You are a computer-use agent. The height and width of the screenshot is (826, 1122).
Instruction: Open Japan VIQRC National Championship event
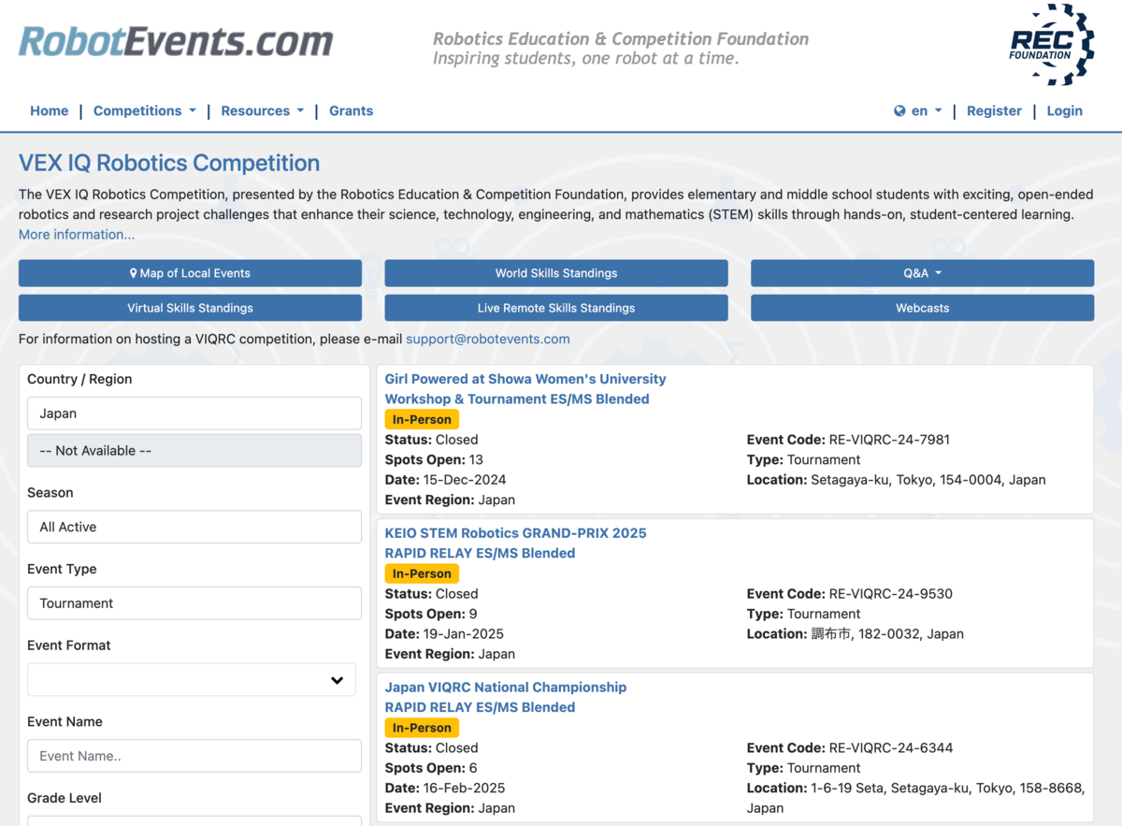(506, 687)
